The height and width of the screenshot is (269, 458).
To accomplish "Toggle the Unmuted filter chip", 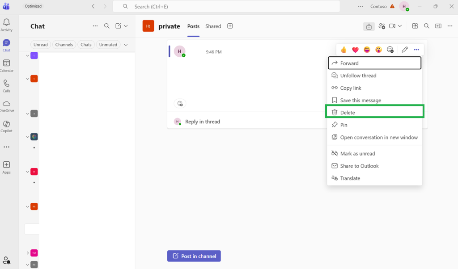I will pyautogui.click(x=108, y=45).
